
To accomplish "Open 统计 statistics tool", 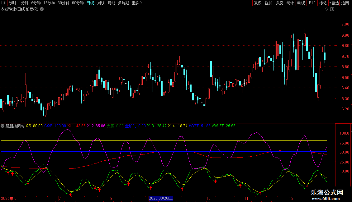I will (x=290, y=3).
